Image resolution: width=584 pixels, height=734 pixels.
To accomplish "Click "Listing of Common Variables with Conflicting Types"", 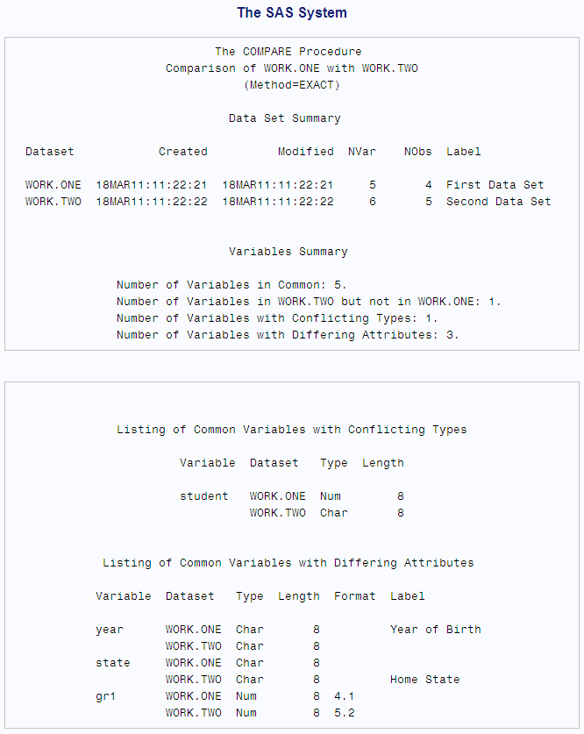I will 291,430.
